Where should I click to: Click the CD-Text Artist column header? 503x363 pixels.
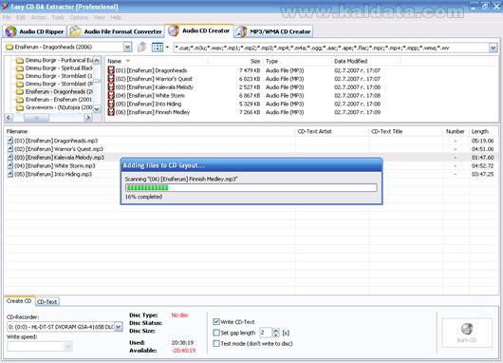click(332, 131)
